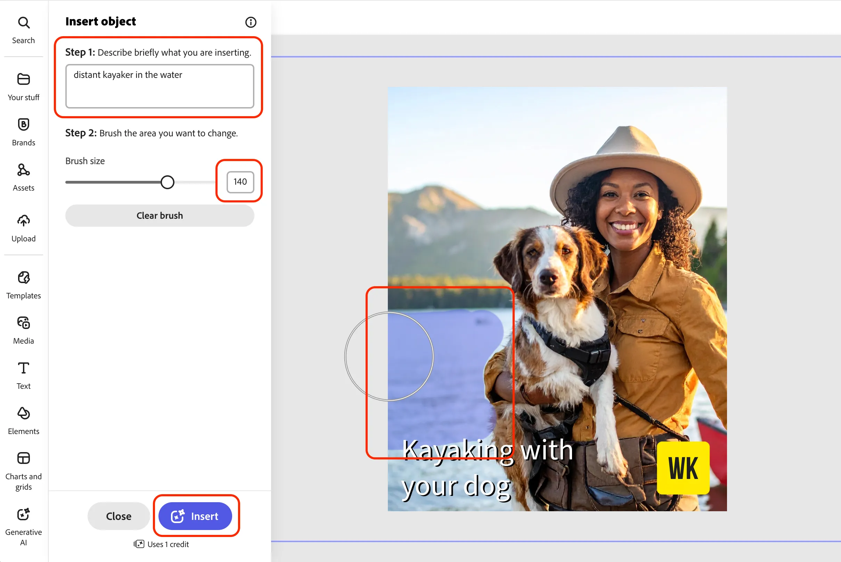Image resolution: width=841 pixels, height=562 pixels.
Task: Open the Upload panel
Action: click(24, 228)
